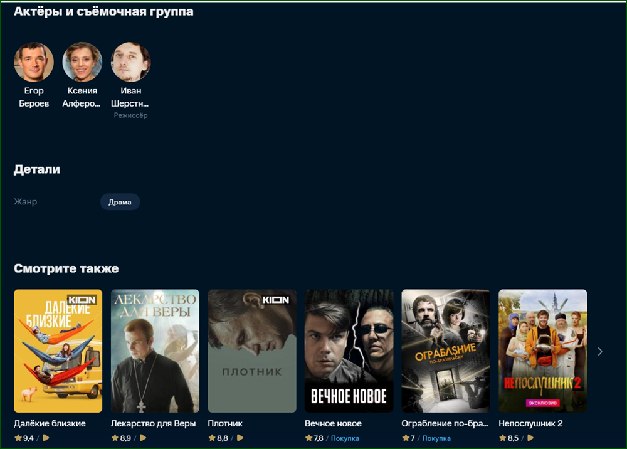Open Плотник movie poster
Viewport: 627px width, 449px height.
point(252,351)
